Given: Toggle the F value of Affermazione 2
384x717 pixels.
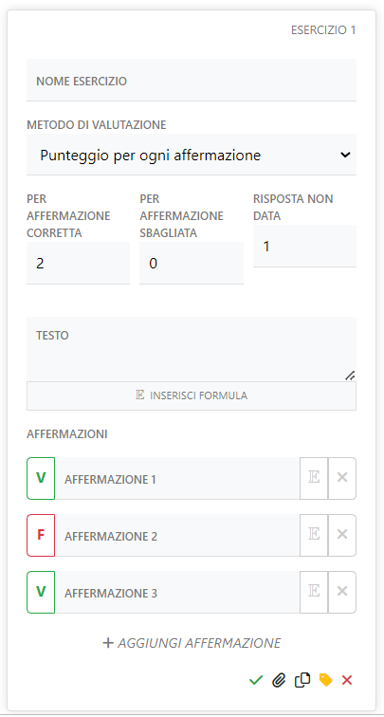Looking at the screenshot, I should click(x=41, y=535).
